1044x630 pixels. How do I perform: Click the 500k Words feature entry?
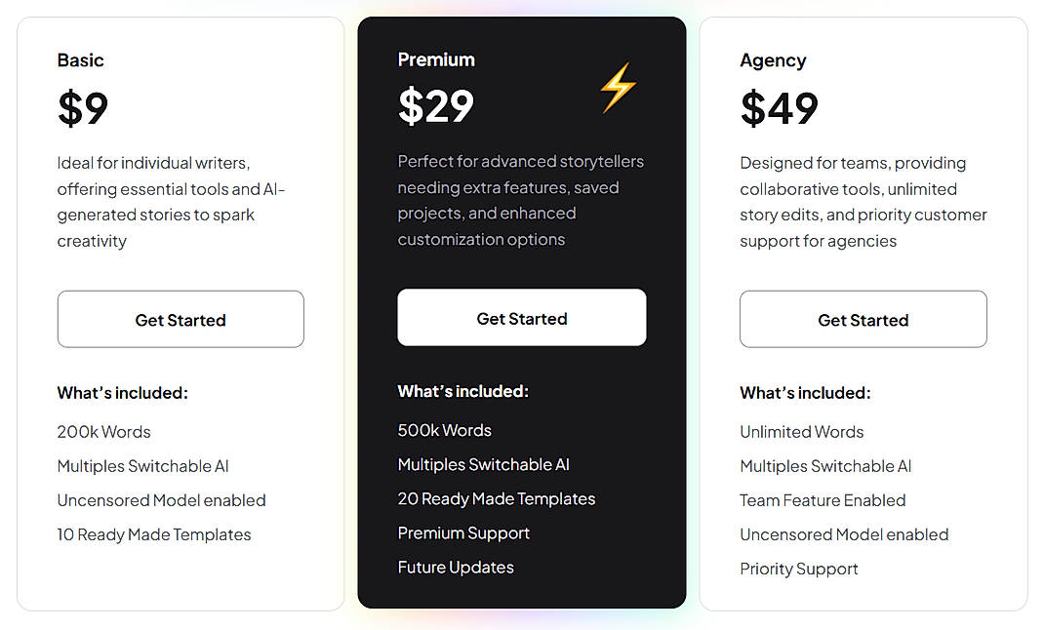pyautogui.click(x=444, y=430)
